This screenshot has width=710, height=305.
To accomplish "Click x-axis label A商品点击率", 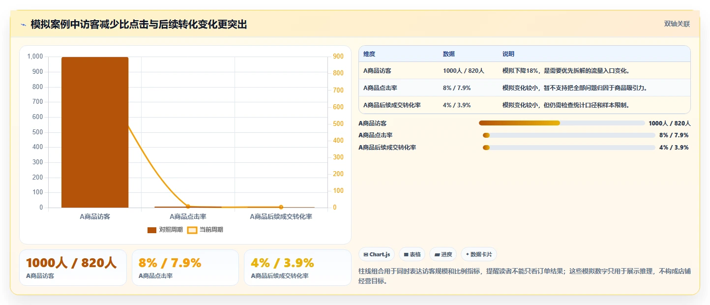I will tap(188, 216).
